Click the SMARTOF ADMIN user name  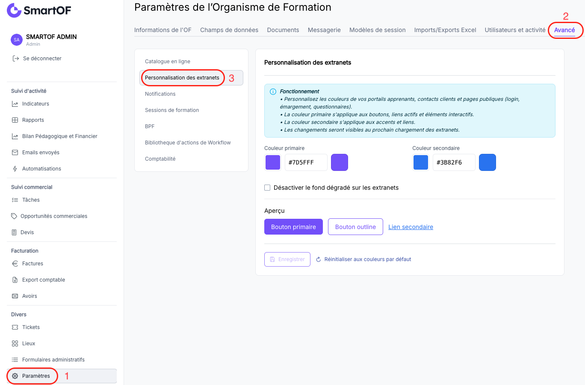pyautogui.click(x=51, y=37)
